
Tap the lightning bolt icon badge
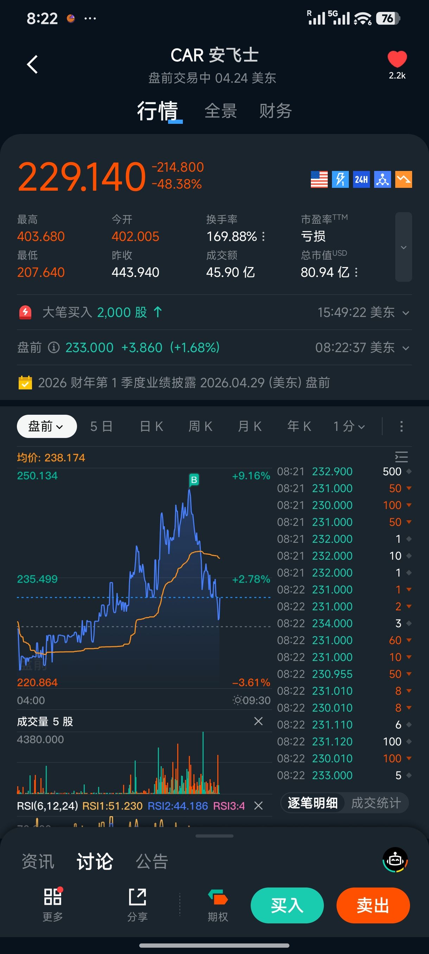click(x=340, y=180)
